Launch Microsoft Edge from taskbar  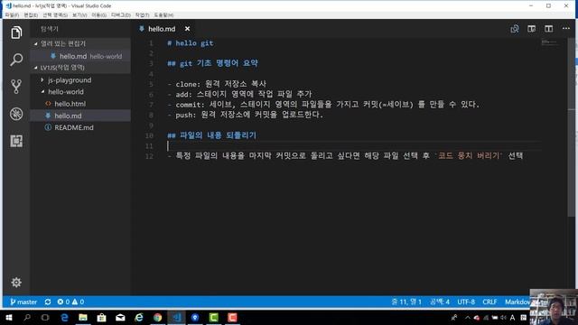tap(64, 317)
